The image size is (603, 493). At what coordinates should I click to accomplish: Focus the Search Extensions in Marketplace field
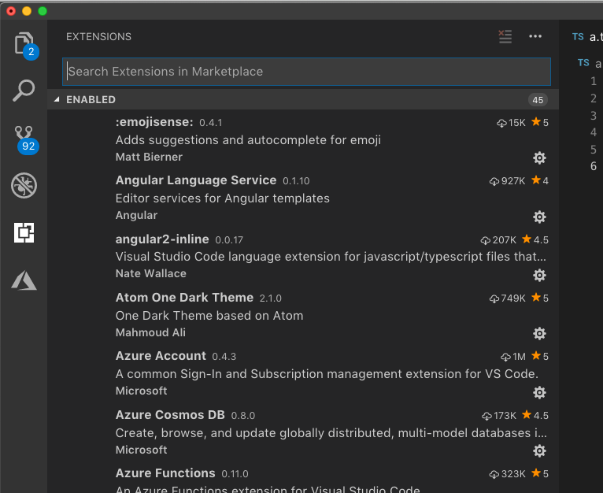coord(306,72)
